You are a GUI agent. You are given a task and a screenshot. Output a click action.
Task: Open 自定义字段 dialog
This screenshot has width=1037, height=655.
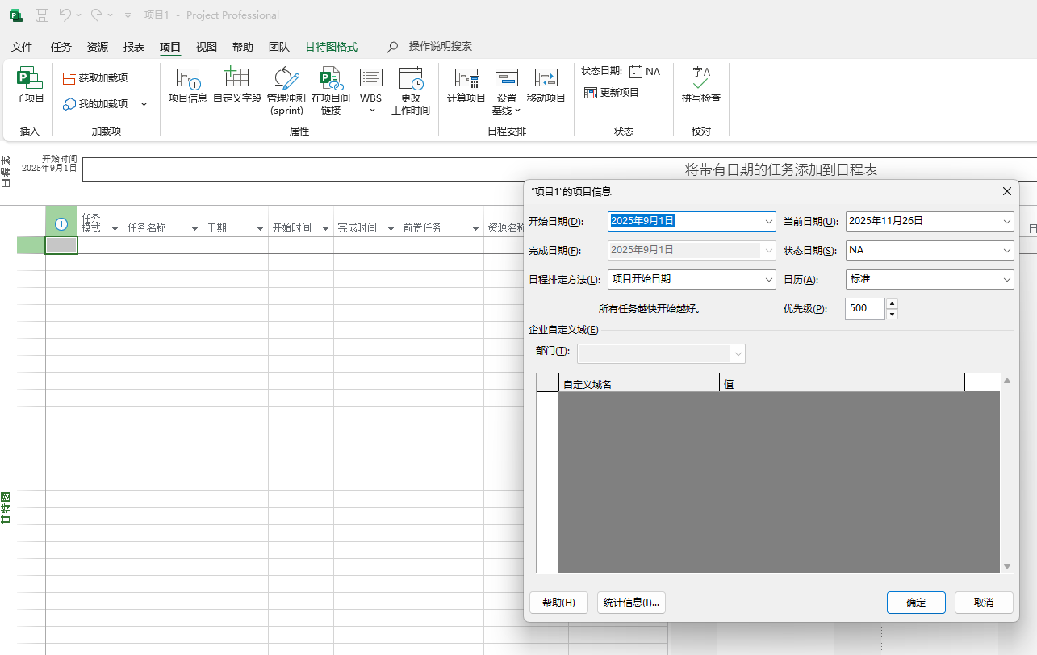[x=237, y=86]
